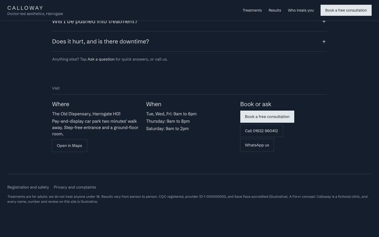
Task: Click the 'Thursday: 9am to 8pm' hours text
Action: click(x=168, y=121)
